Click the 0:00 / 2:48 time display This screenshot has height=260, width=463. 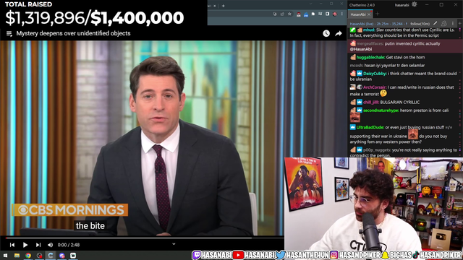point(69,245)
